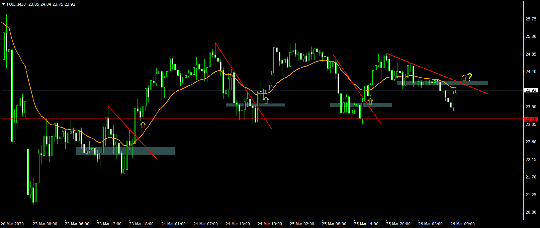
Task: Click the 25 Mar 20:00 time label
Action: tap(398, 224)
